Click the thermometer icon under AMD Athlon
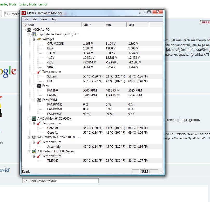 (39, 123)
